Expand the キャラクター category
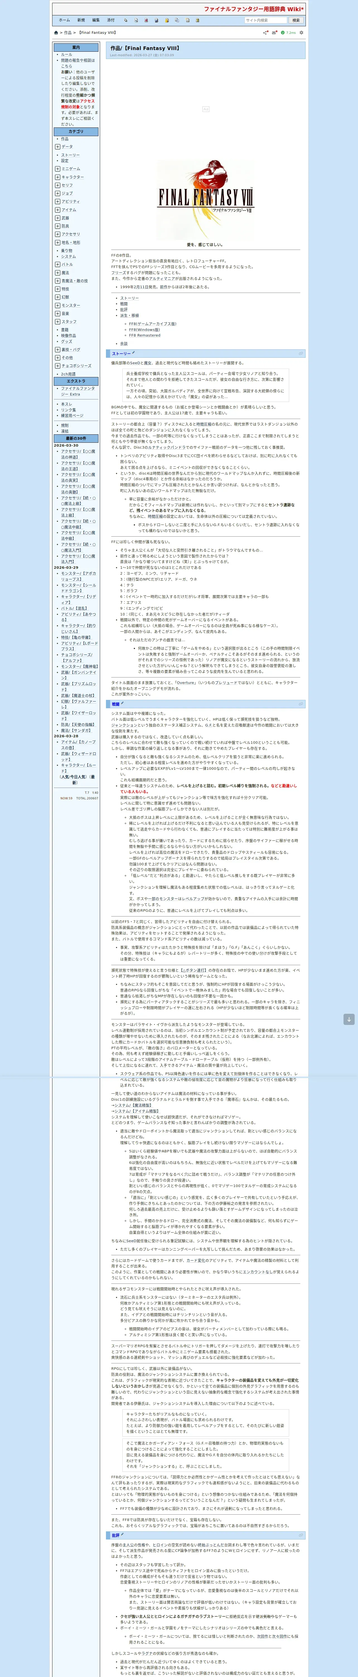The image size is (358, 1677). (x=57, y=177)
